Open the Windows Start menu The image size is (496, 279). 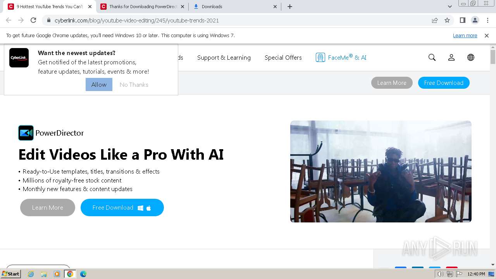tap(11, 274)
